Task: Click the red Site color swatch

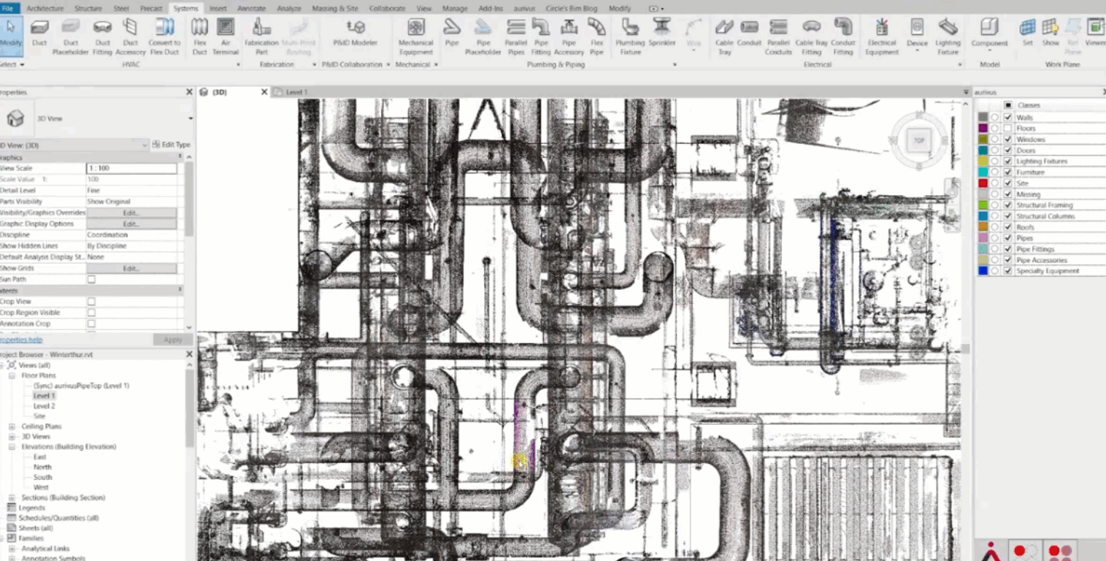Action: coord(983,183)
